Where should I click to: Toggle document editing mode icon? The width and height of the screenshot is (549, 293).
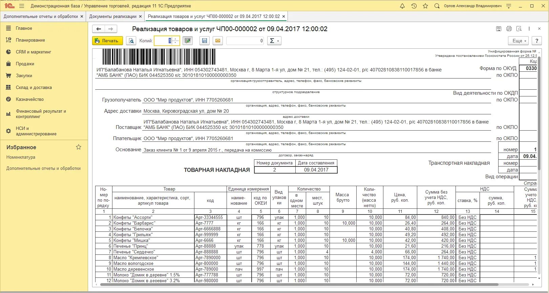pos(188,41)
